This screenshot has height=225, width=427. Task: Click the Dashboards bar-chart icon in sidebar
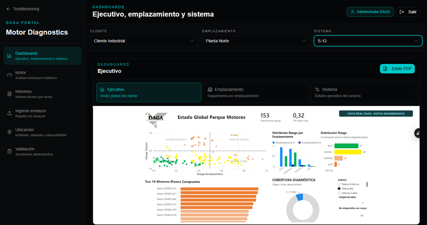tap(9, 56)
